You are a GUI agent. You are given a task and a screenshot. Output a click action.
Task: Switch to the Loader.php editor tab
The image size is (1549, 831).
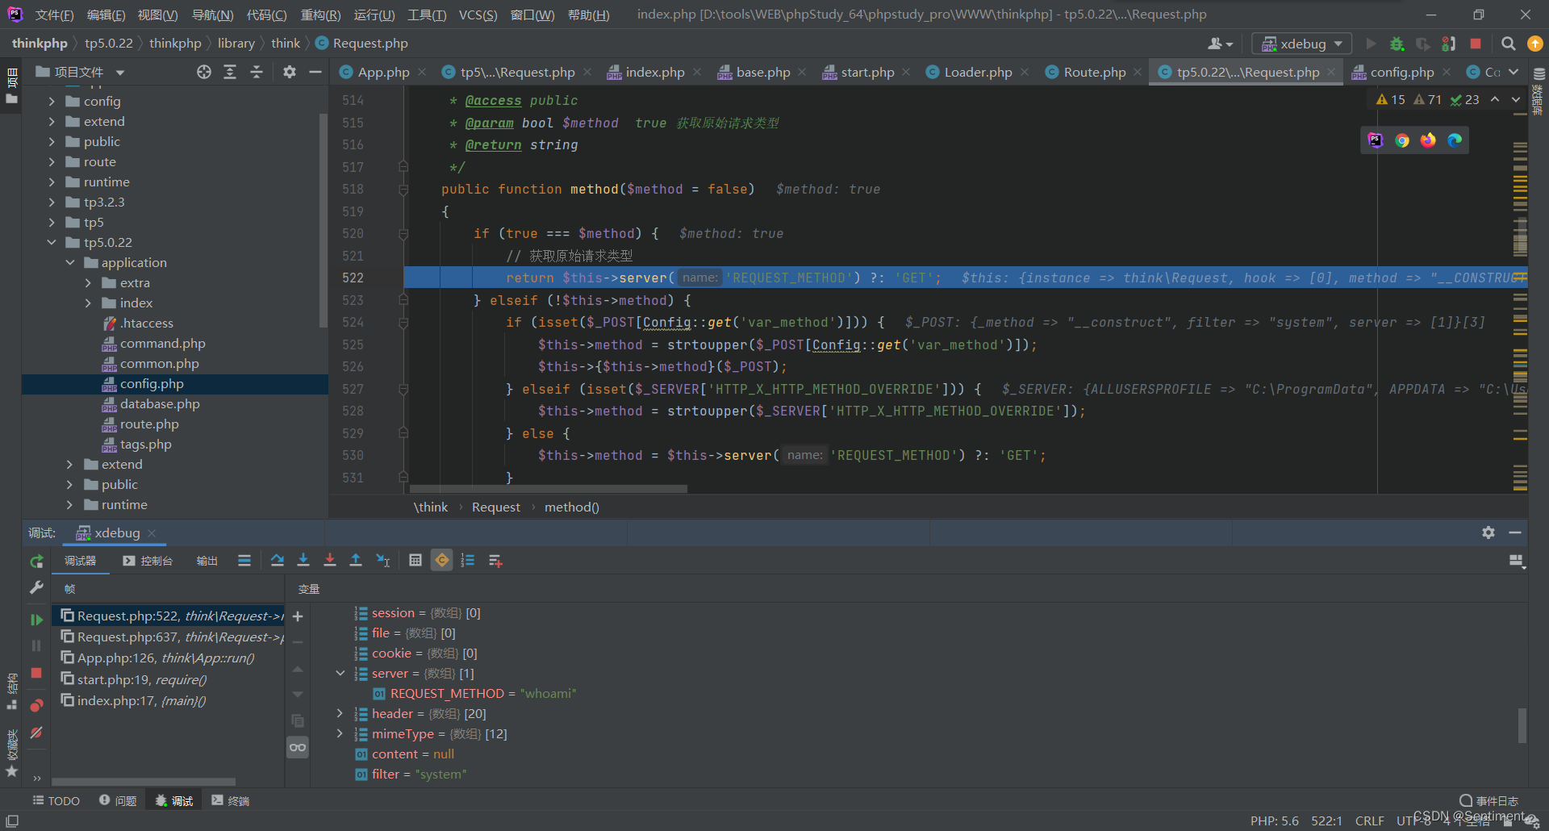click(x=977, y=73)
